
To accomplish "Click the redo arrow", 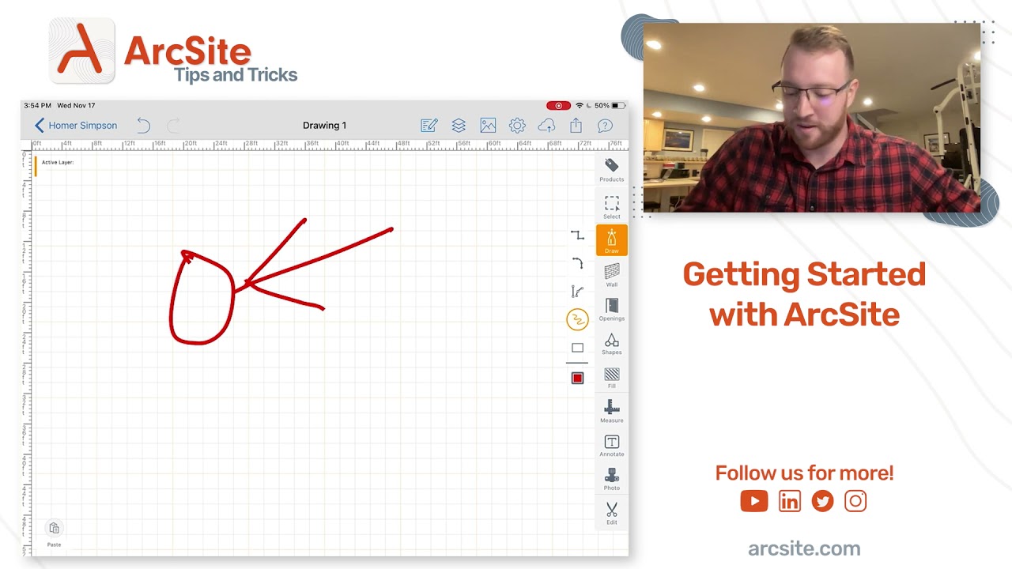I will click(x=173, y=126).
